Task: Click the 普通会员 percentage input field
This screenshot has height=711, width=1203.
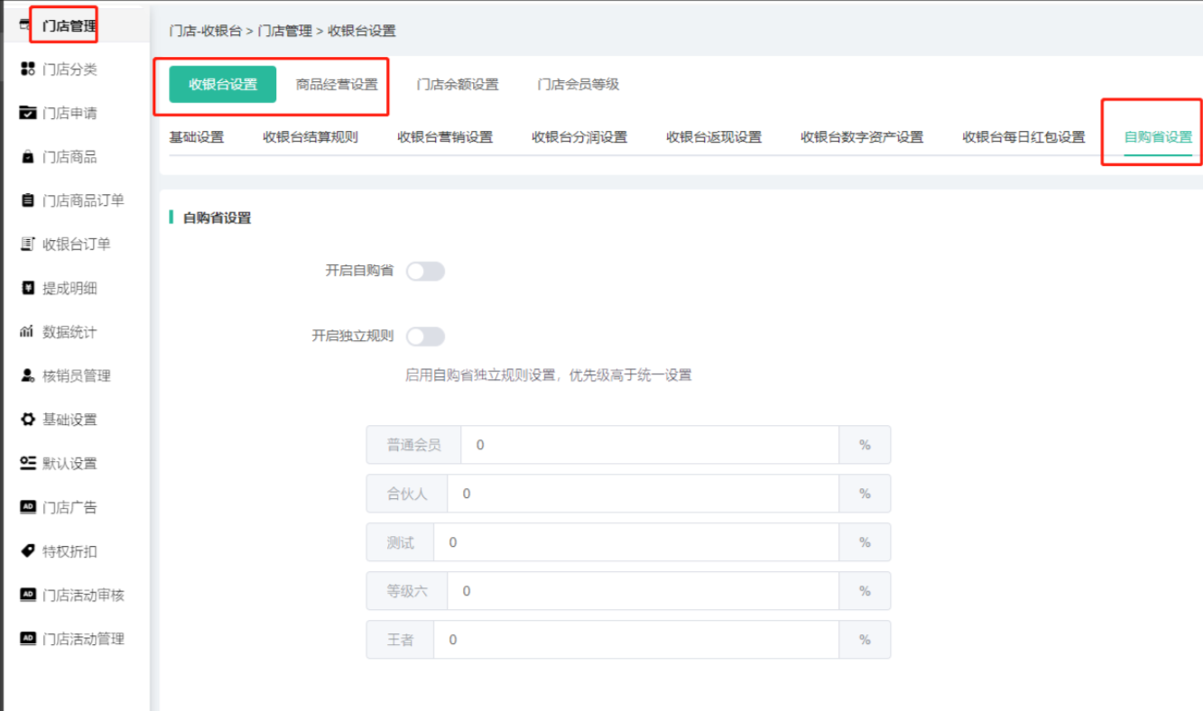Action: click(650, 445)
